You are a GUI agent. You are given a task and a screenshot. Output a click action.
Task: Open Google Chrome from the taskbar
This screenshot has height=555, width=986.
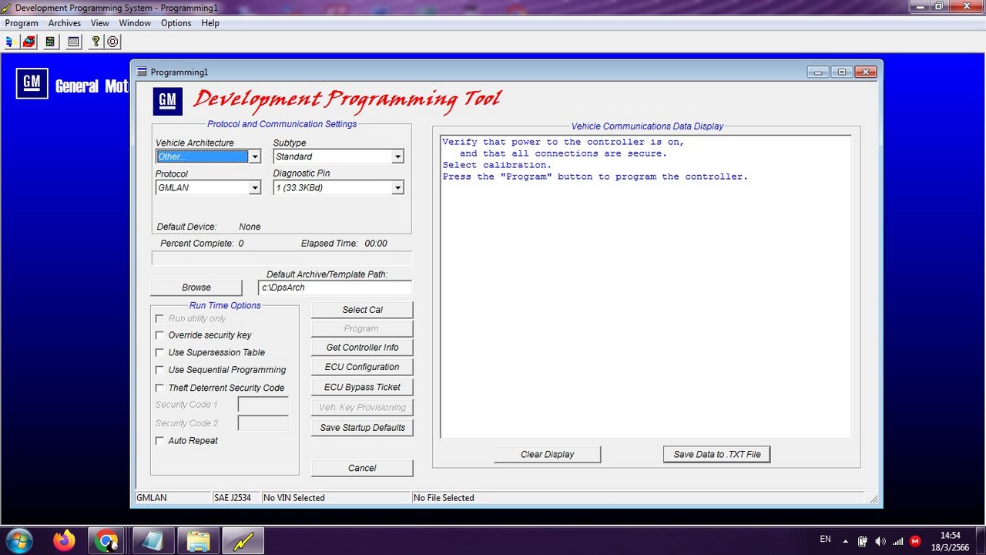pos(108,541)
